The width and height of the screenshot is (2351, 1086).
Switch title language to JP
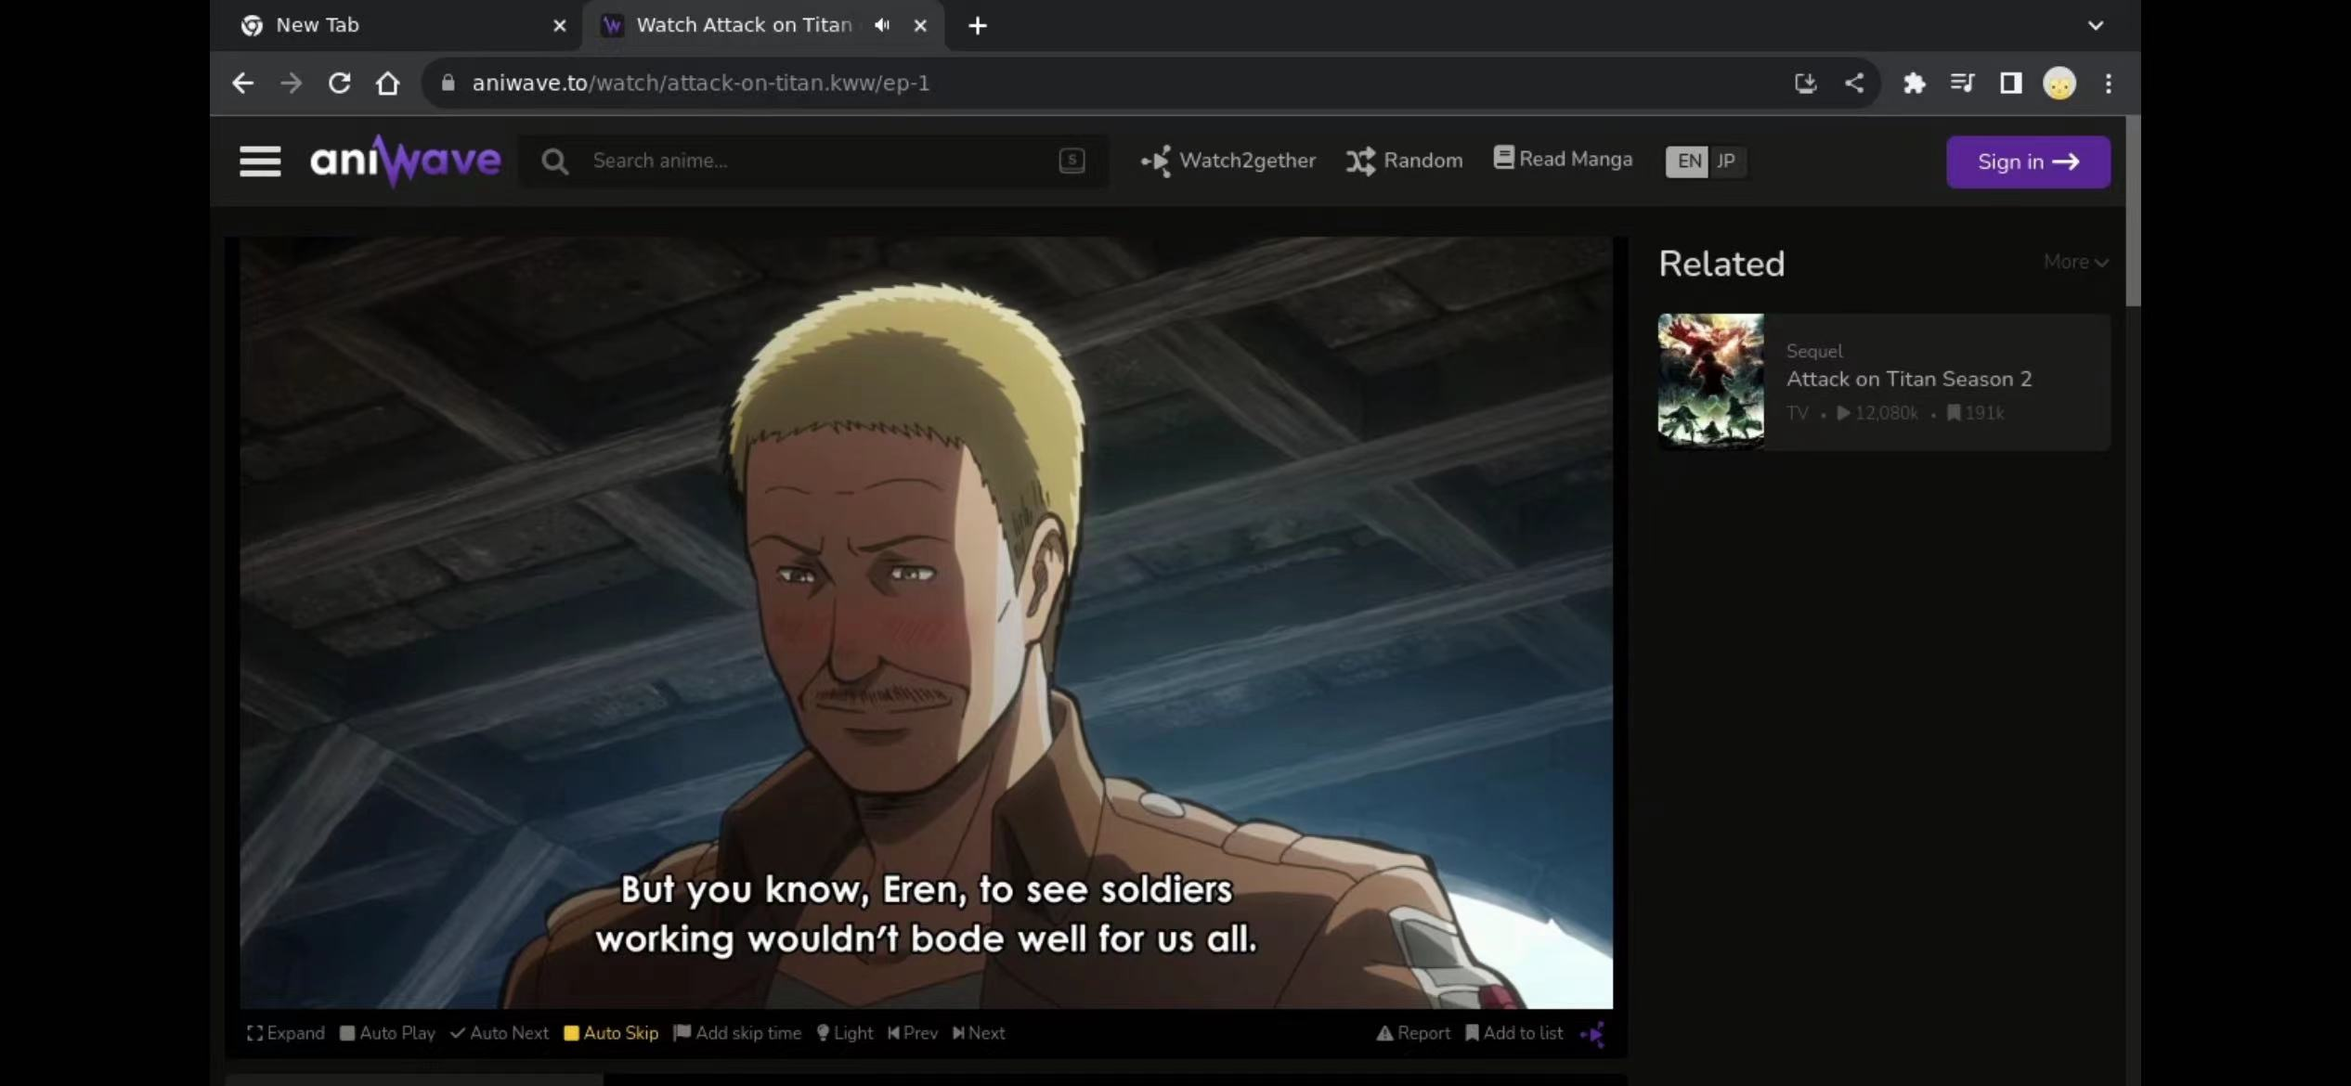tap(1726, 162)
